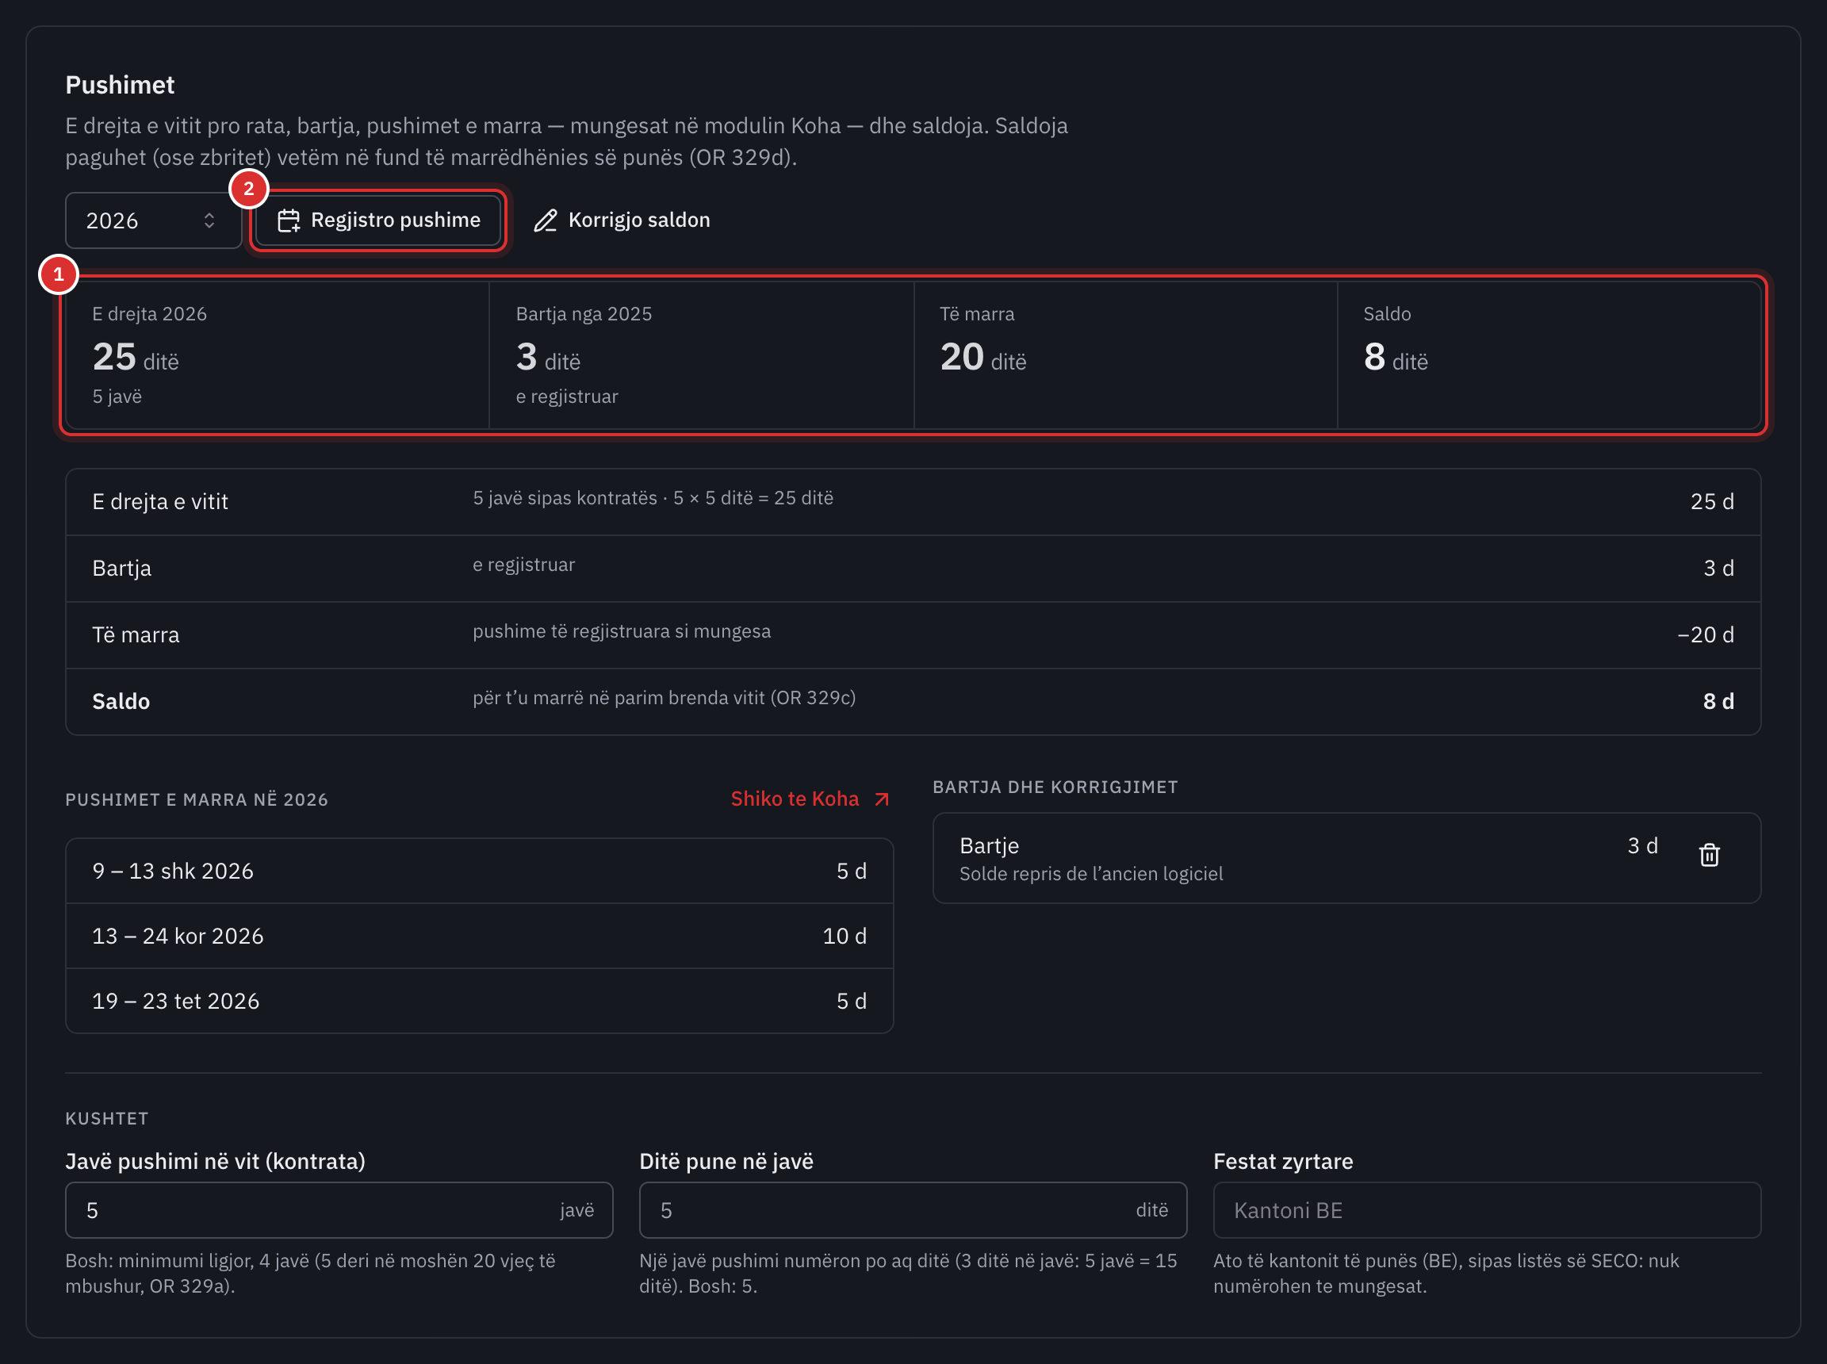Focus the Javë pushimi në vit field
Screen dimensions: 1827x1364
339,1209
